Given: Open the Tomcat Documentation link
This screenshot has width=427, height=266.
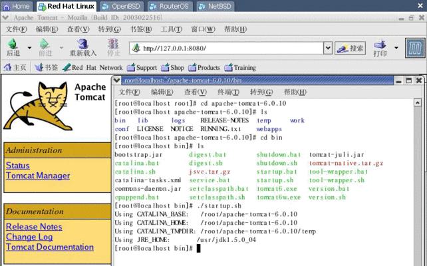Looking at the screenshot, I should tap(50, 247).
